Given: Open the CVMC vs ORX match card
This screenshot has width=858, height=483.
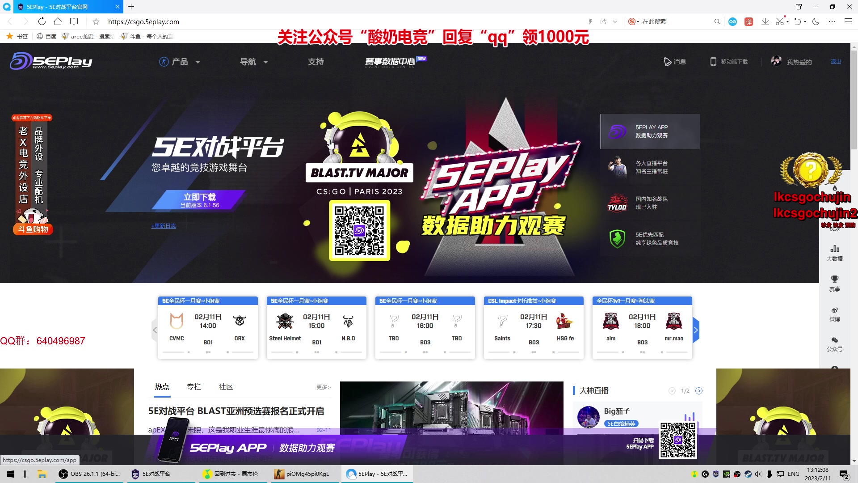Looking at the screenshot, I should coord(208,328).
